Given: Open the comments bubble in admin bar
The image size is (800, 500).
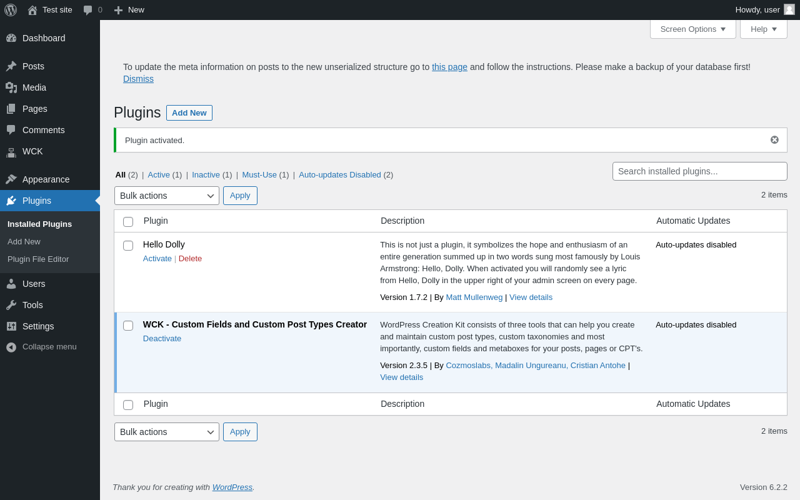Looking at the screenshot, I should [x=88, y=10].
